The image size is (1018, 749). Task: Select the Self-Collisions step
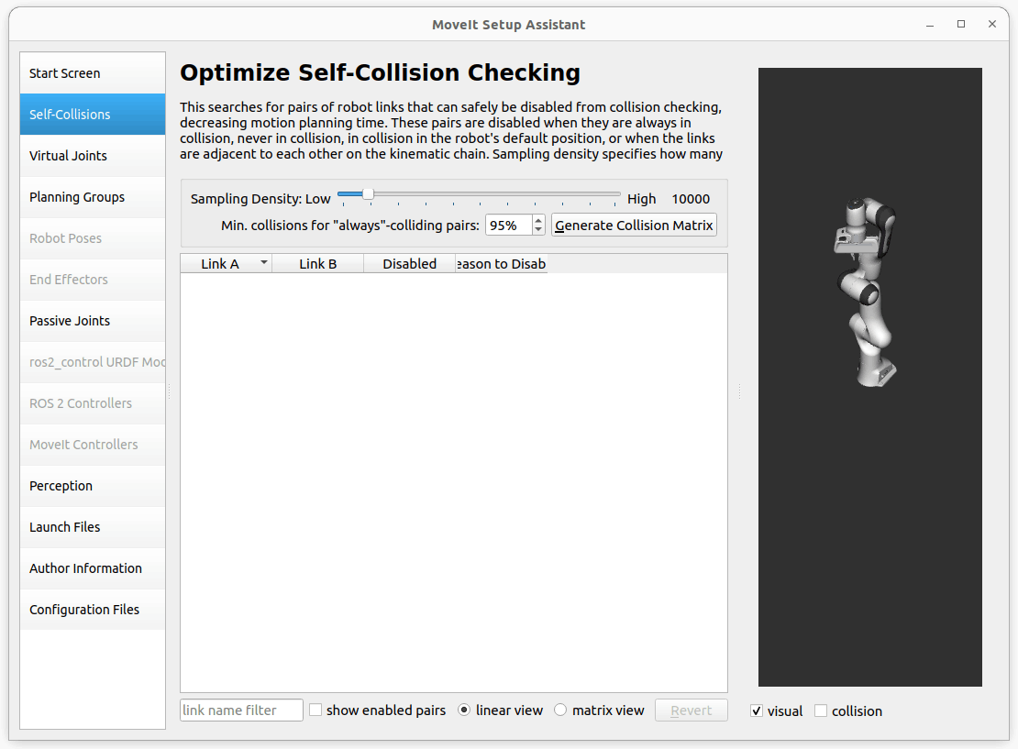[93, 115]
